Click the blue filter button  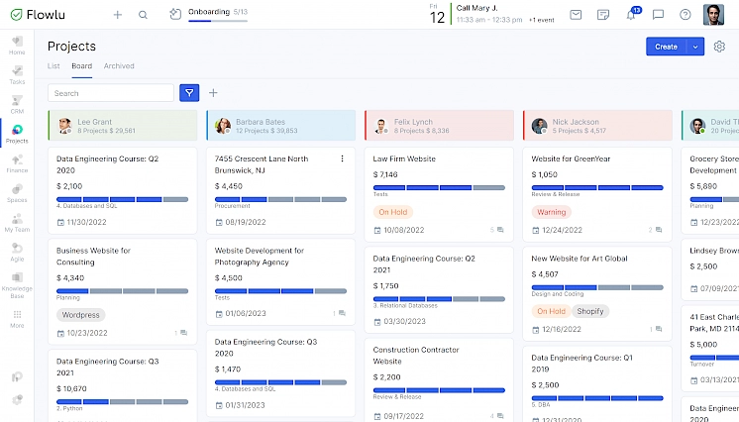[x=189, y=93]
